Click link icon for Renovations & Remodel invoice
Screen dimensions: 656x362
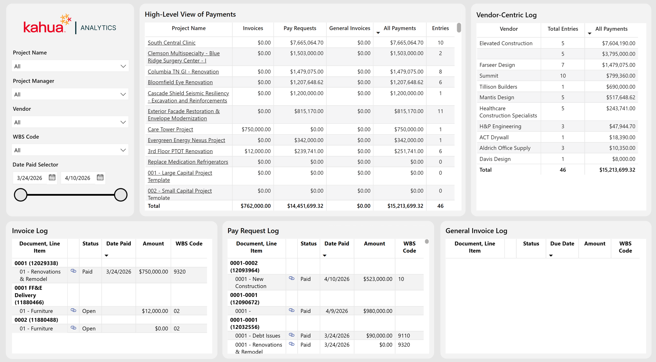click(74, 271)
